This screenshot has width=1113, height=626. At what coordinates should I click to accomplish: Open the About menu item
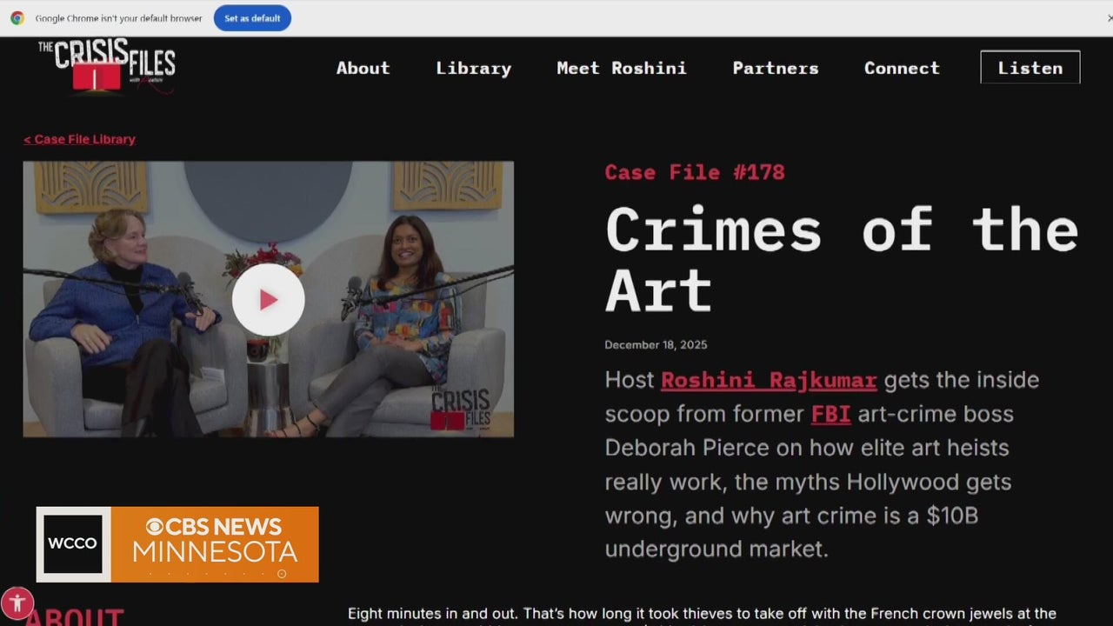click(x=363, y=68)
